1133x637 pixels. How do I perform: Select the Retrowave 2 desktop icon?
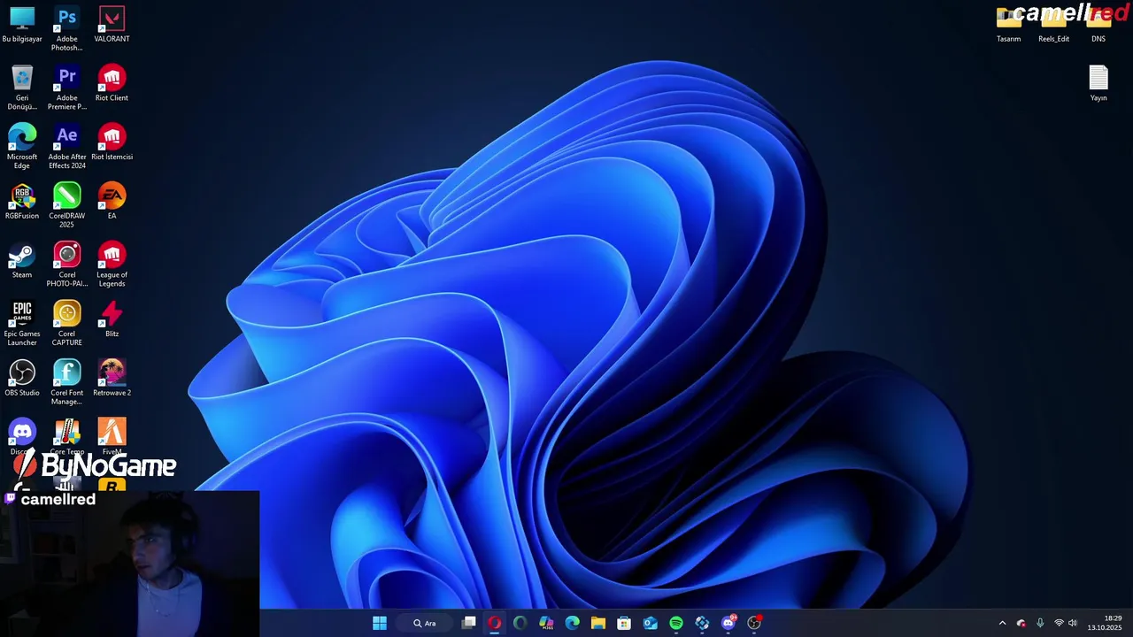112,379
